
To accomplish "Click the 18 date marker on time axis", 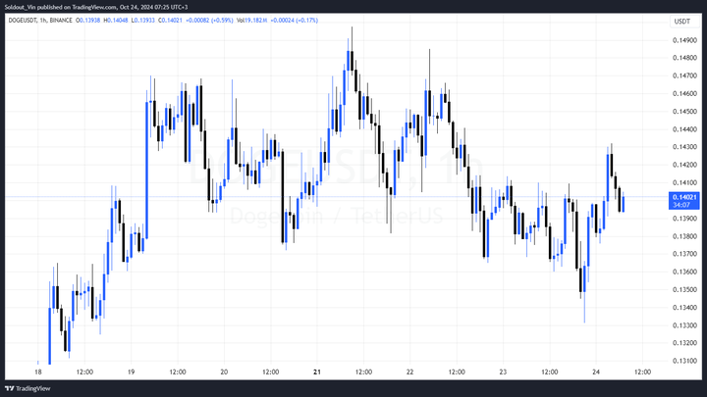I will [38, 372].
